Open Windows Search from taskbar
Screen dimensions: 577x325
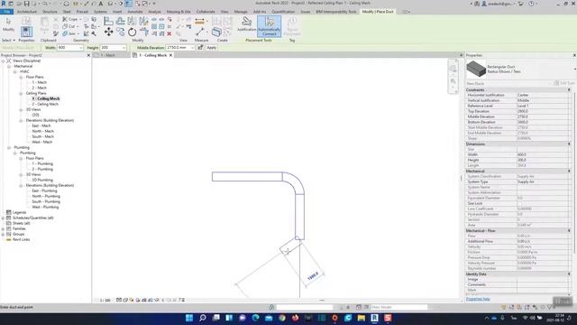pos(202,318)
